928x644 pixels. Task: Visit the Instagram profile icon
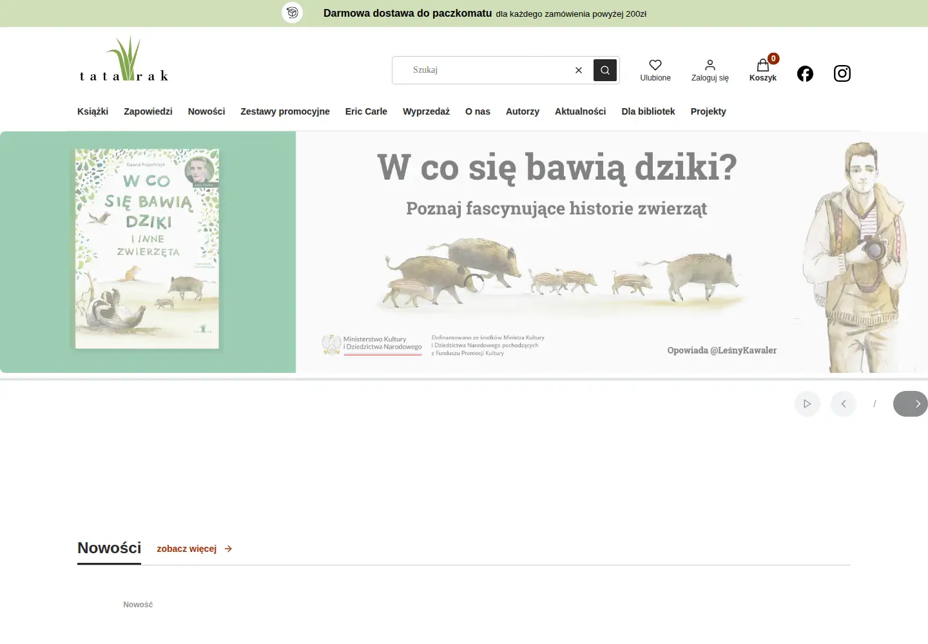pos(842,73)
